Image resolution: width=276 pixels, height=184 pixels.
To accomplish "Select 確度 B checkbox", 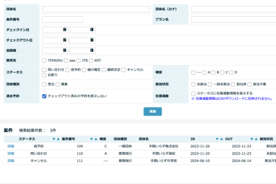I will pyautogui.click(x=213, y=73).
